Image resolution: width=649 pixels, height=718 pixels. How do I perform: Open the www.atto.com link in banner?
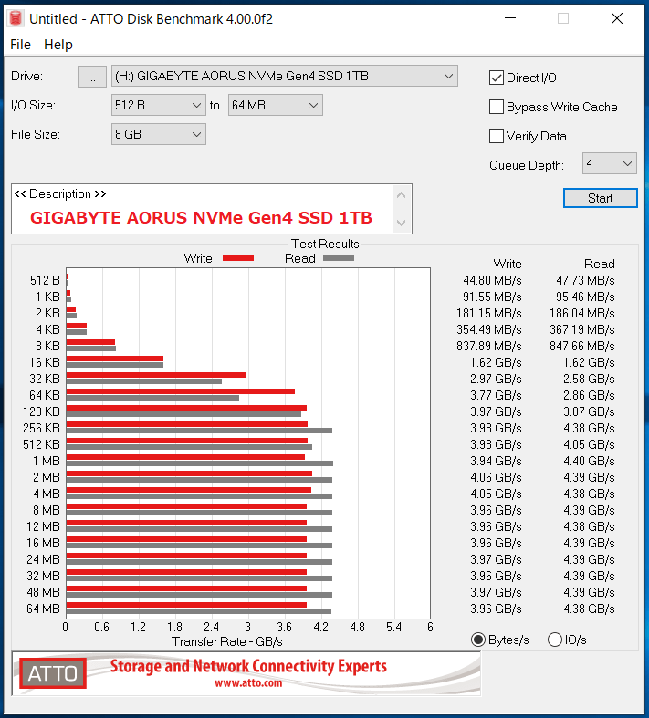point(248,683)
